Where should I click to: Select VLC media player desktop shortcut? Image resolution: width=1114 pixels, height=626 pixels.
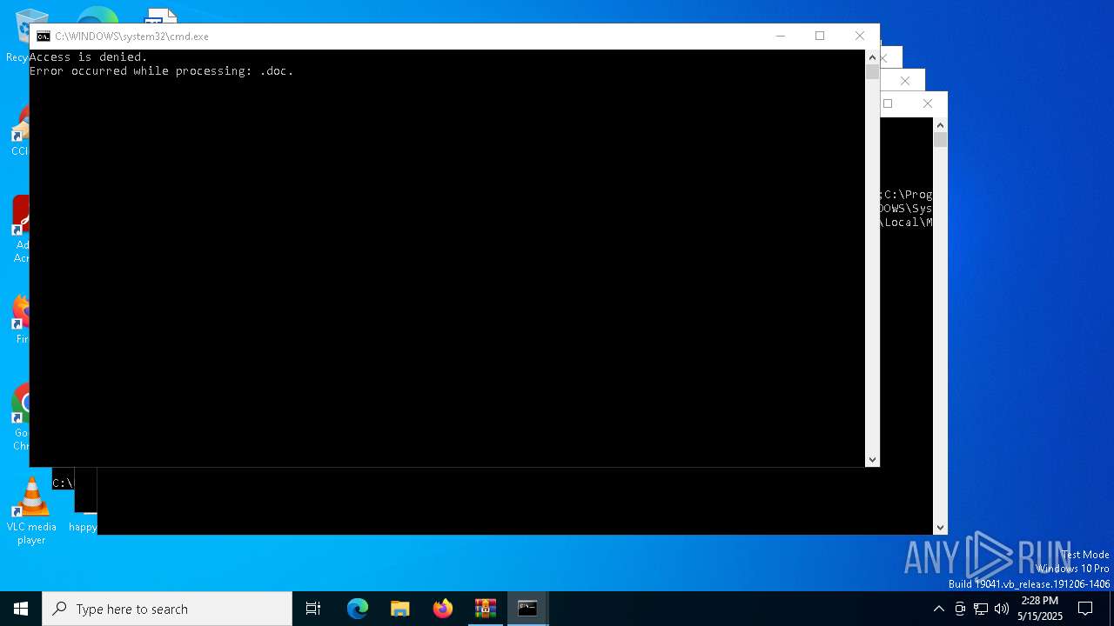click(x=31, y=512)
